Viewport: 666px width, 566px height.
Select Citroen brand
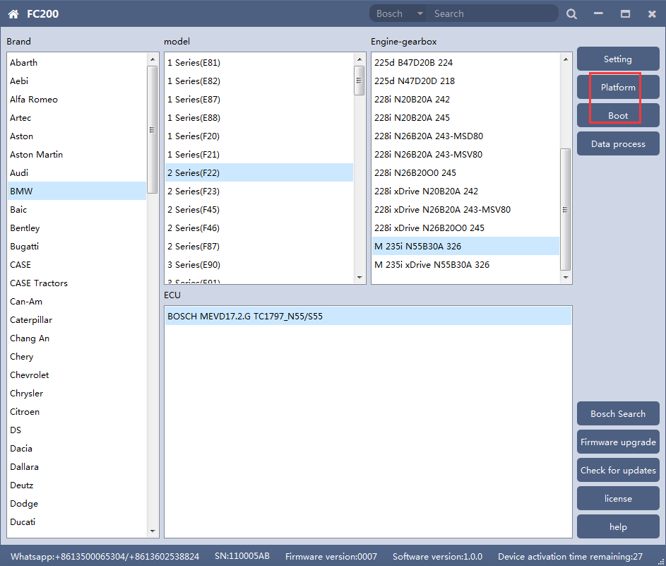[x=77, y=412]
